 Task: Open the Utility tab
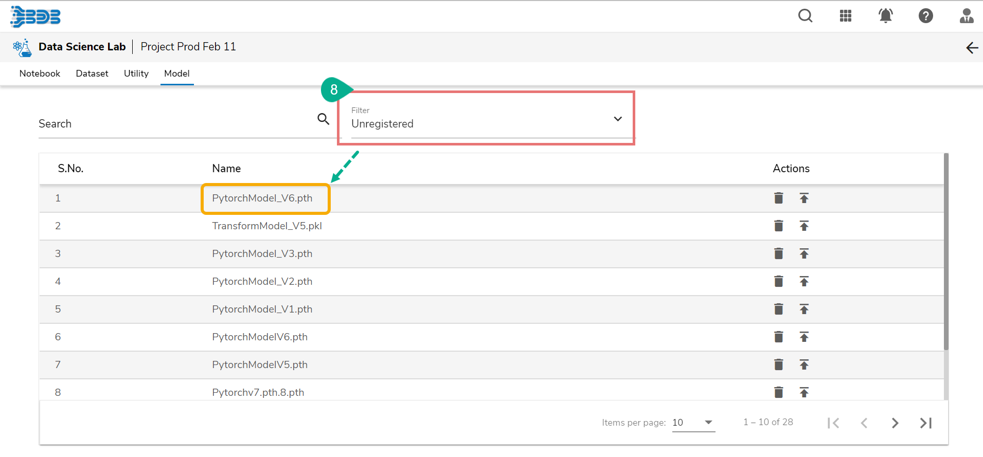136,74
